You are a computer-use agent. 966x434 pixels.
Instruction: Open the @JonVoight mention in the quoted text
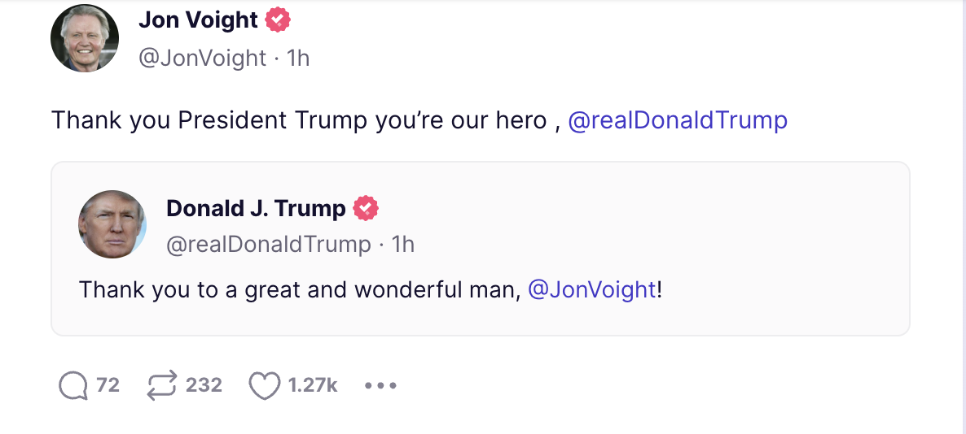pos(591,289)
